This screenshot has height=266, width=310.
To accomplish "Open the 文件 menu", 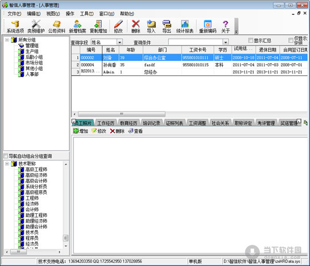I will pyautogui.click(x=14, y=13).
